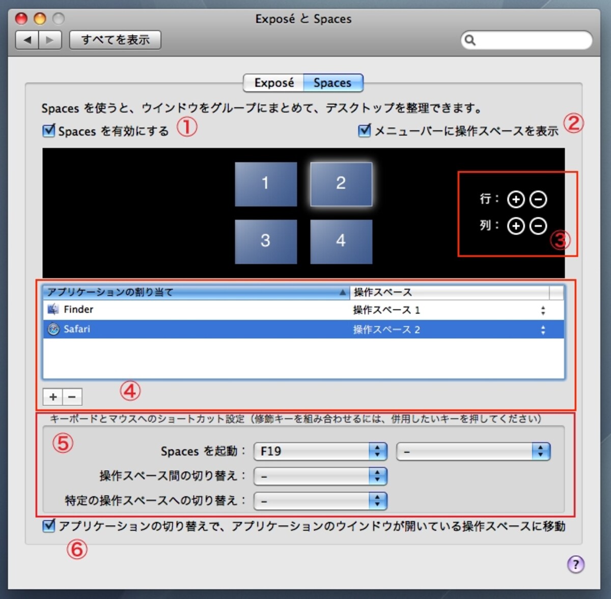Click the Finder app icon in list
Image resolution: width=611 pixels, height=599 pixels.
click(x=53, y=309)
